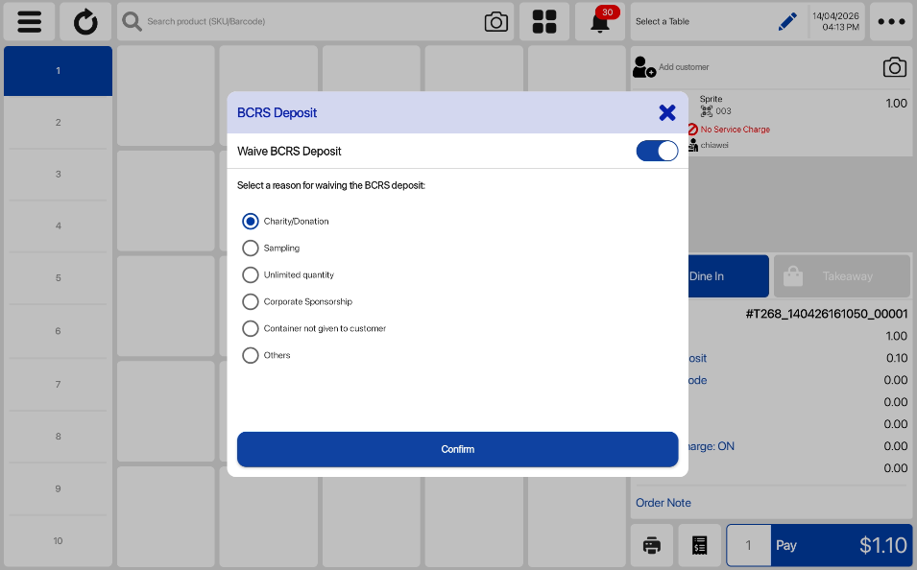Select the Takeaway order type
This screenshot has height=570, width=917.
point(842,276)
